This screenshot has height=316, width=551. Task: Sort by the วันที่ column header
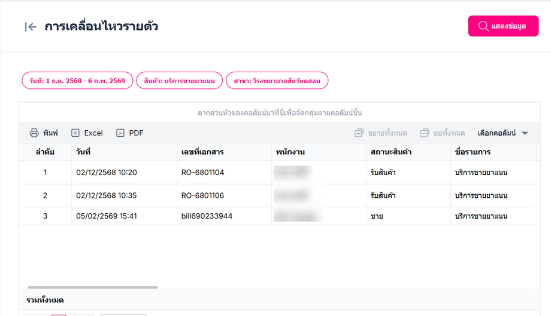click(x=83, y=152)
